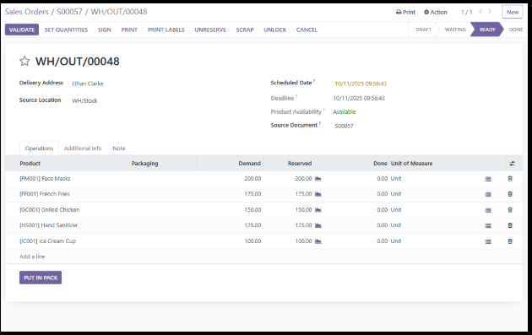Go to previous record arrow

[x=480, y=12]
